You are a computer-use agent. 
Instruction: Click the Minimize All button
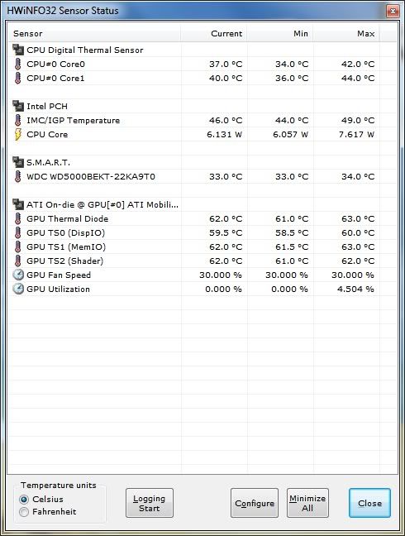307,503
